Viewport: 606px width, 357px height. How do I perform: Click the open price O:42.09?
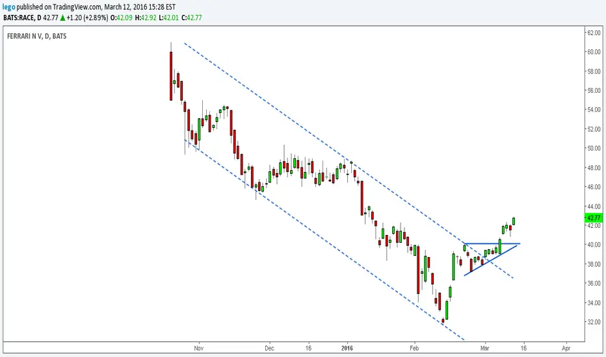[x=122, y=18]
